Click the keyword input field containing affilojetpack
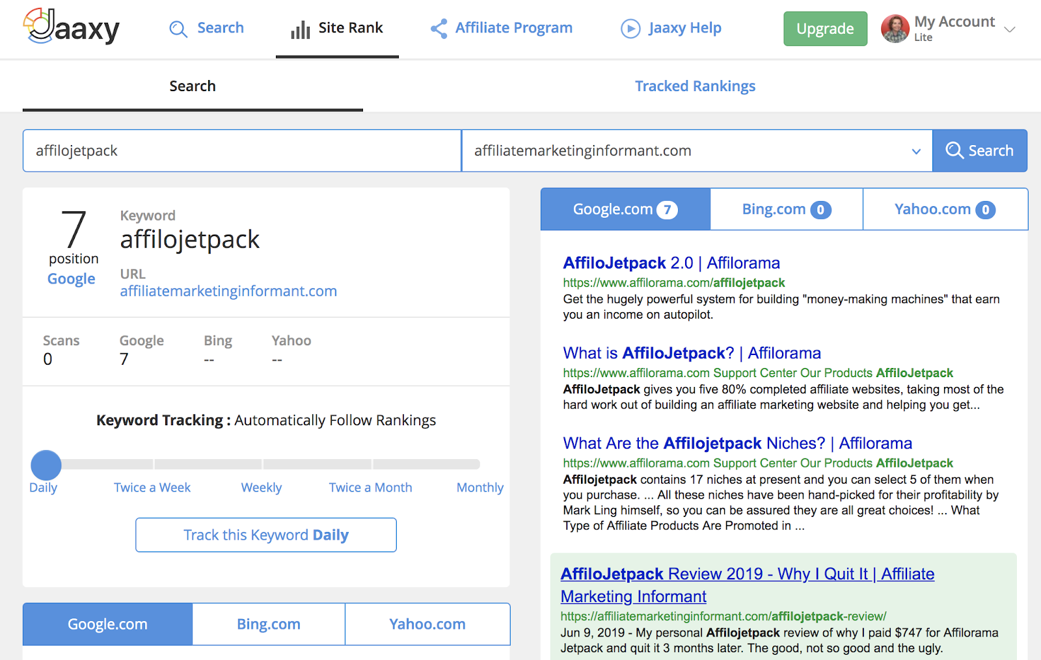Viewport: 1041px width, 660px height. [x=242, y=151]
